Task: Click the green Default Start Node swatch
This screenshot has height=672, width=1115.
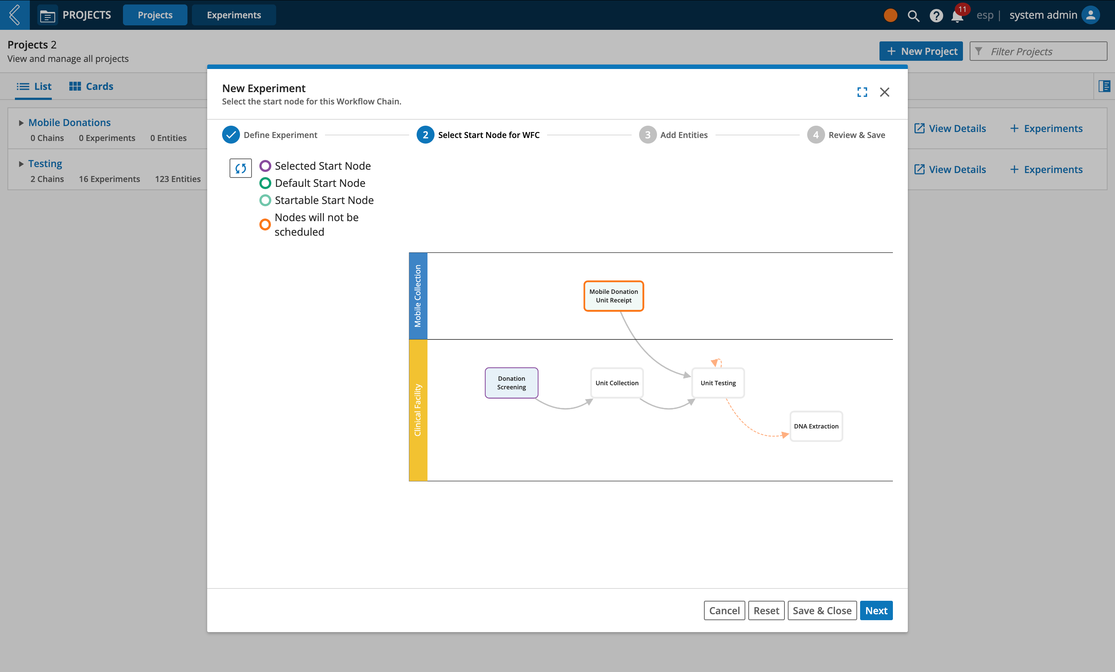Action: point(265,183)
